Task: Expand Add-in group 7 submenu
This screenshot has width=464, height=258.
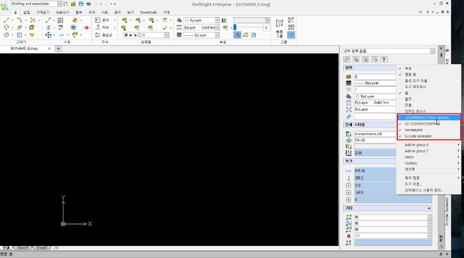Action: 429,151
